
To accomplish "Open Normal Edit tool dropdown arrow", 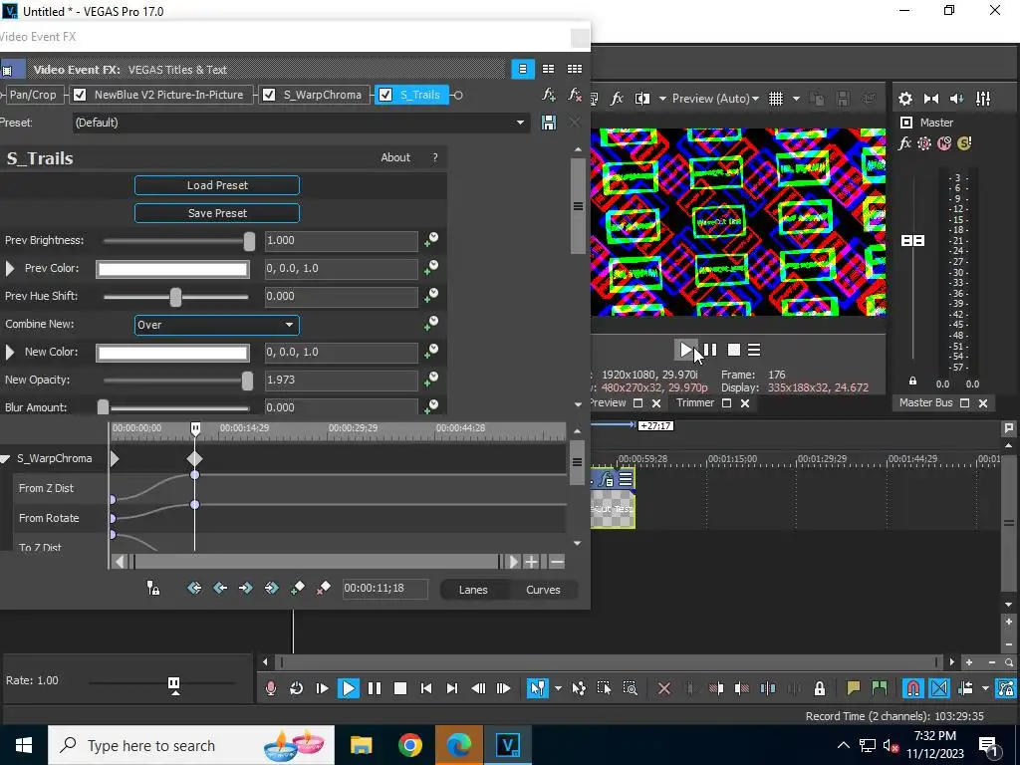I will [558, 688].
